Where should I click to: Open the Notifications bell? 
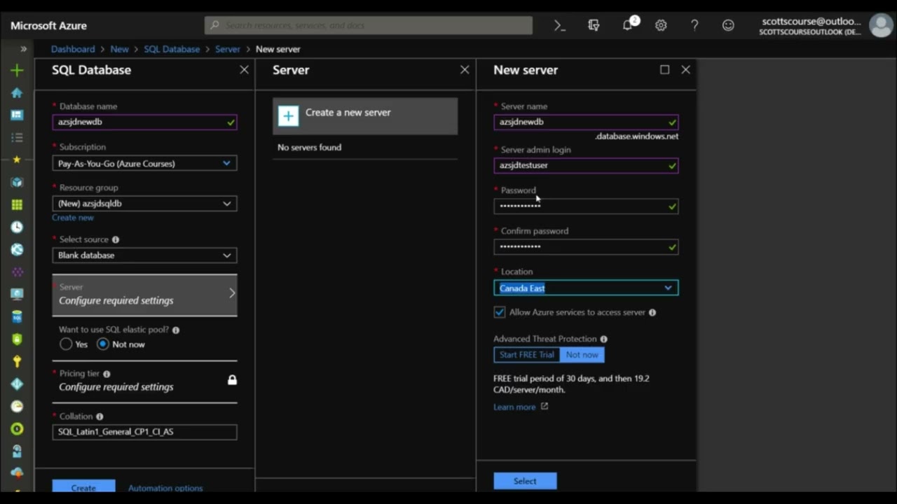click(x=627, y=25)
